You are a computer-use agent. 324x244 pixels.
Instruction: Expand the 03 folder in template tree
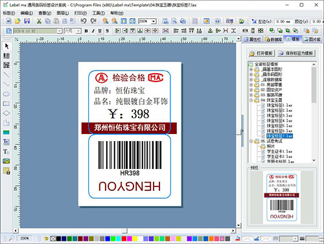251,95
